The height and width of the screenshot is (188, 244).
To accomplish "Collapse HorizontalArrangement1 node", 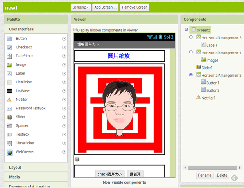I will pyautogui.click(x=191, y=52).
